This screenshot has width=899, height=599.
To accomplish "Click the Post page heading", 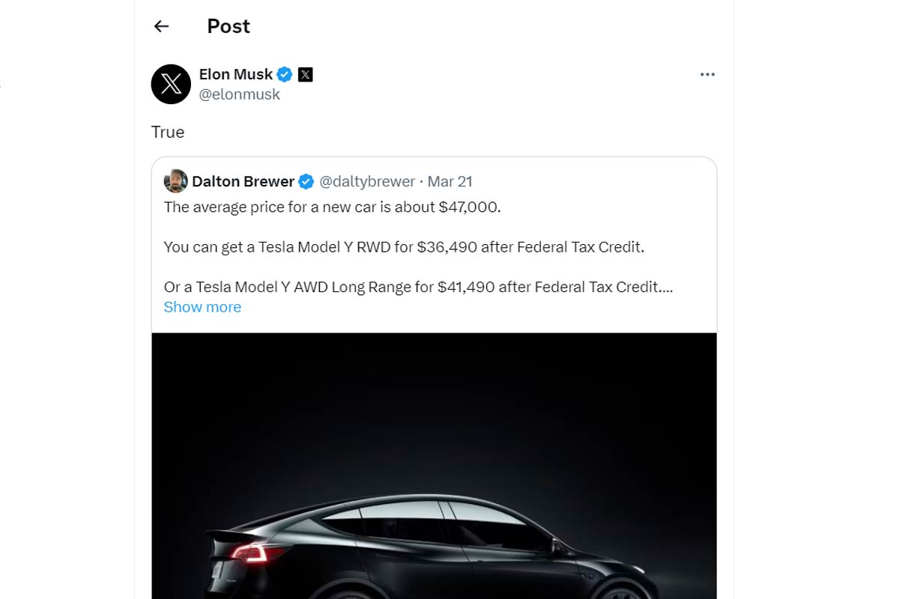I will click(228, 26).
